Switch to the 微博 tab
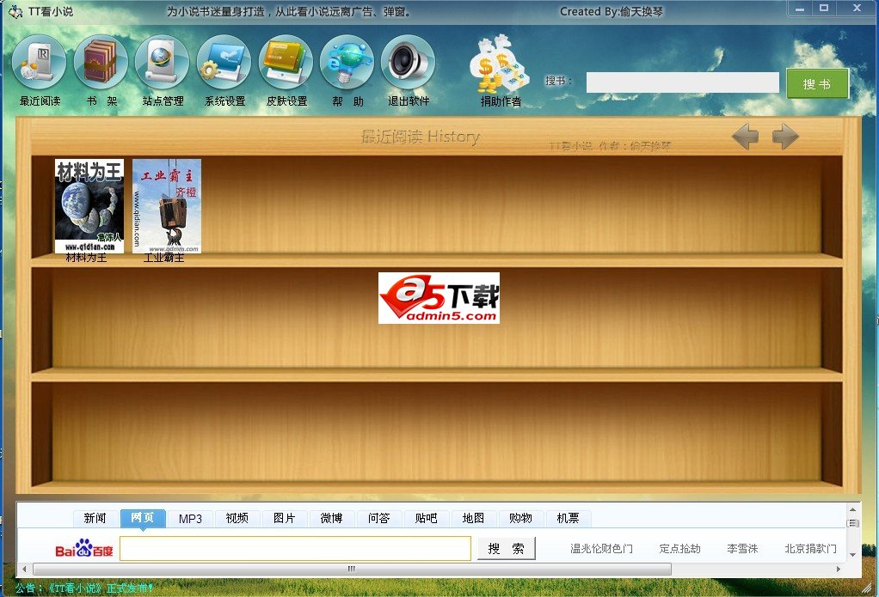 (331, 518)
